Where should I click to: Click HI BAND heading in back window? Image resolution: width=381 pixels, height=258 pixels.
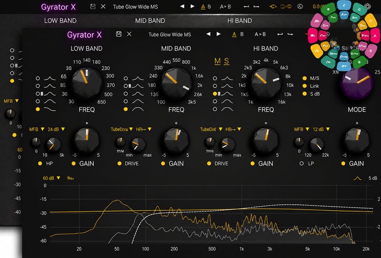pyautogui.click(x=240, y=20)
